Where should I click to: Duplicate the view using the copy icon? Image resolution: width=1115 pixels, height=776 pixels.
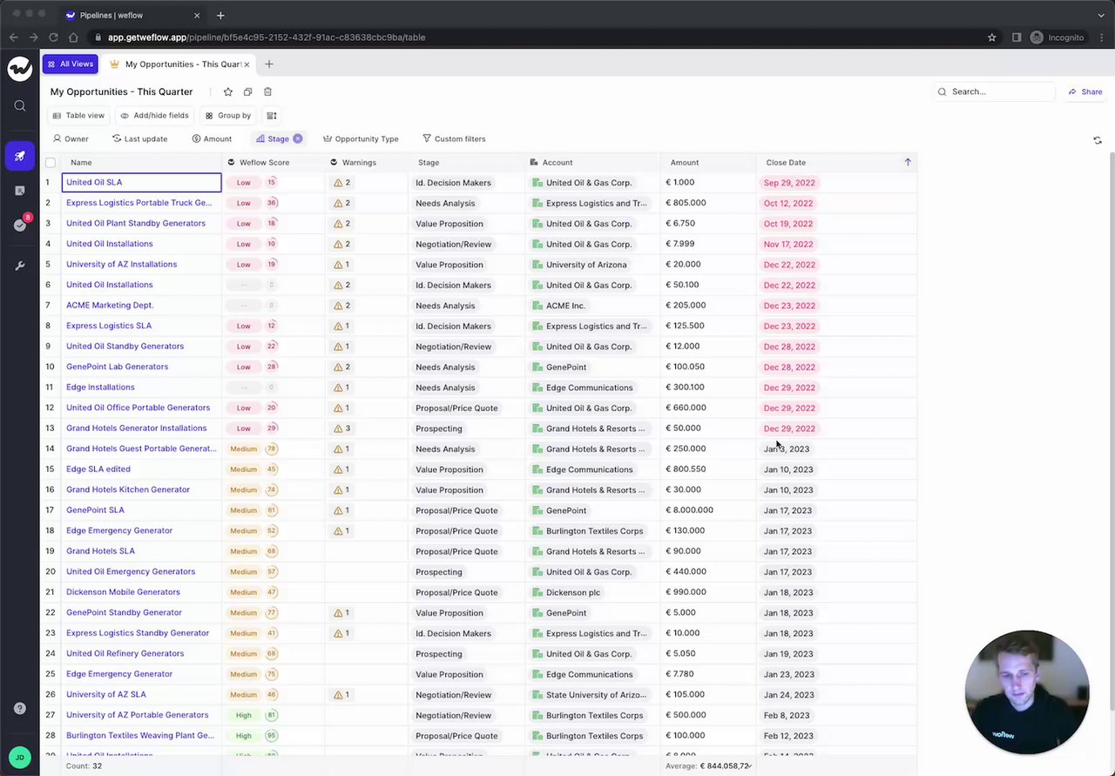tap(248, 91)
